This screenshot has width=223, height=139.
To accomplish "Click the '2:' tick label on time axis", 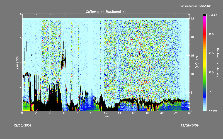I will (x=36, y=113).
